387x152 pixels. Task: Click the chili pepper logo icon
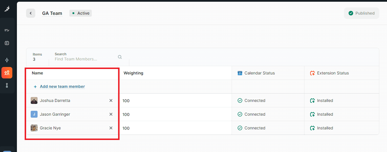(7, 9)
